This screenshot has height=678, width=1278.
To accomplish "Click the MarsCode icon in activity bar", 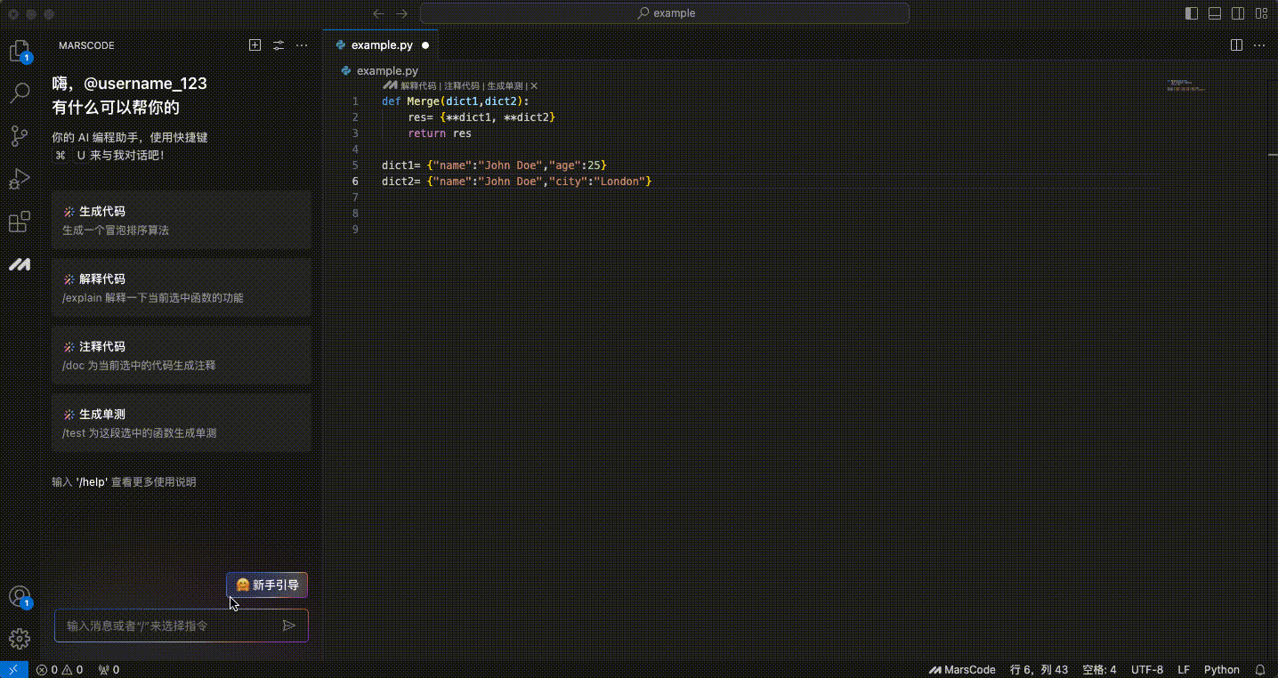I will tap(20, 264).
